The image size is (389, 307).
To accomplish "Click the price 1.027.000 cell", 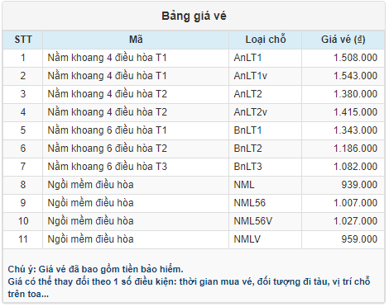I will click(x=343, y=221).
